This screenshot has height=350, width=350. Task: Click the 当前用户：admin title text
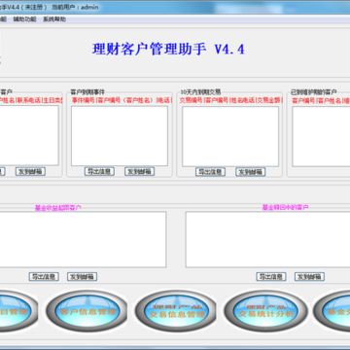click(75, 7)
